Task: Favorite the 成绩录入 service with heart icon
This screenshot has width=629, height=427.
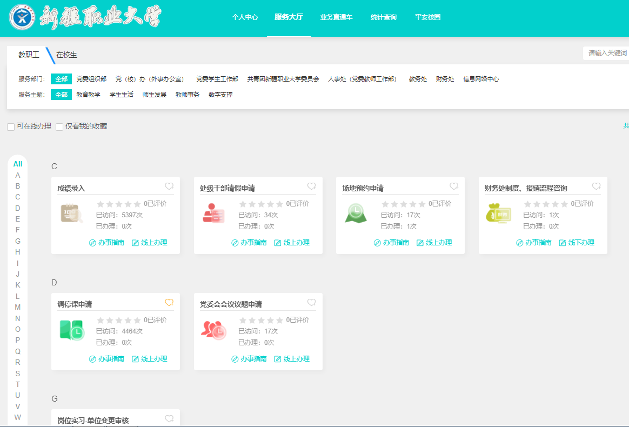Action: [x=169, y=186]
